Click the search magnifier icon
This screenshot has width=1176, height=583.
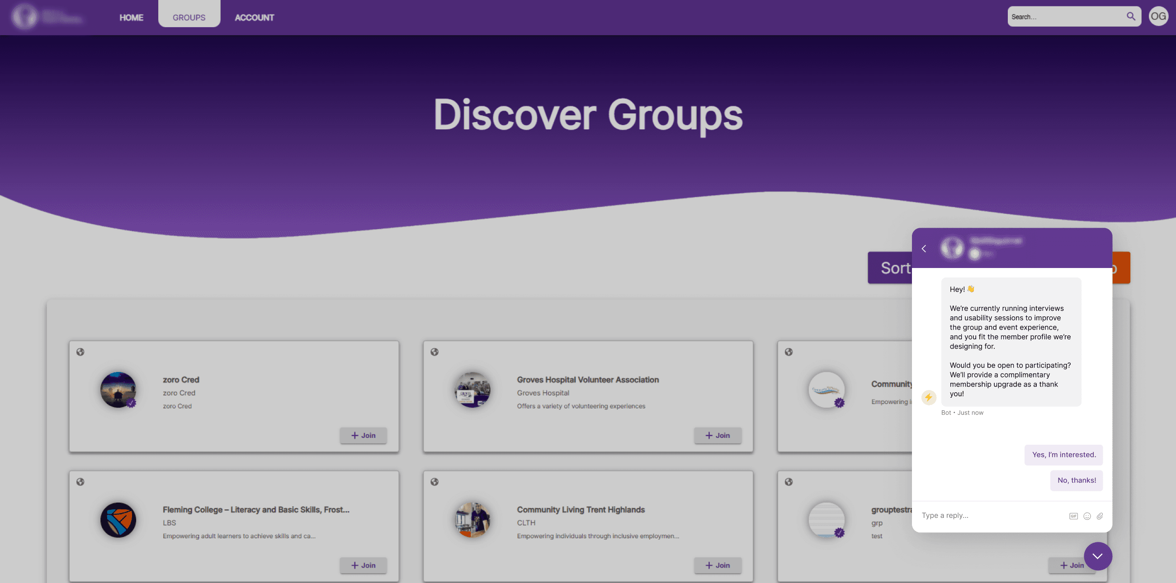tap(1130, 16)
